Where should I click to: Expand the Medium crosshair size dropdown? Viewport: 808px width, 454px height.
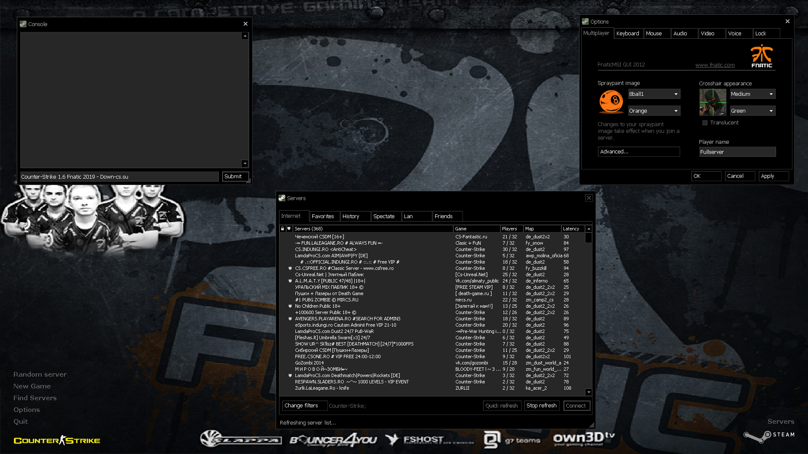(x=752, y=94)
